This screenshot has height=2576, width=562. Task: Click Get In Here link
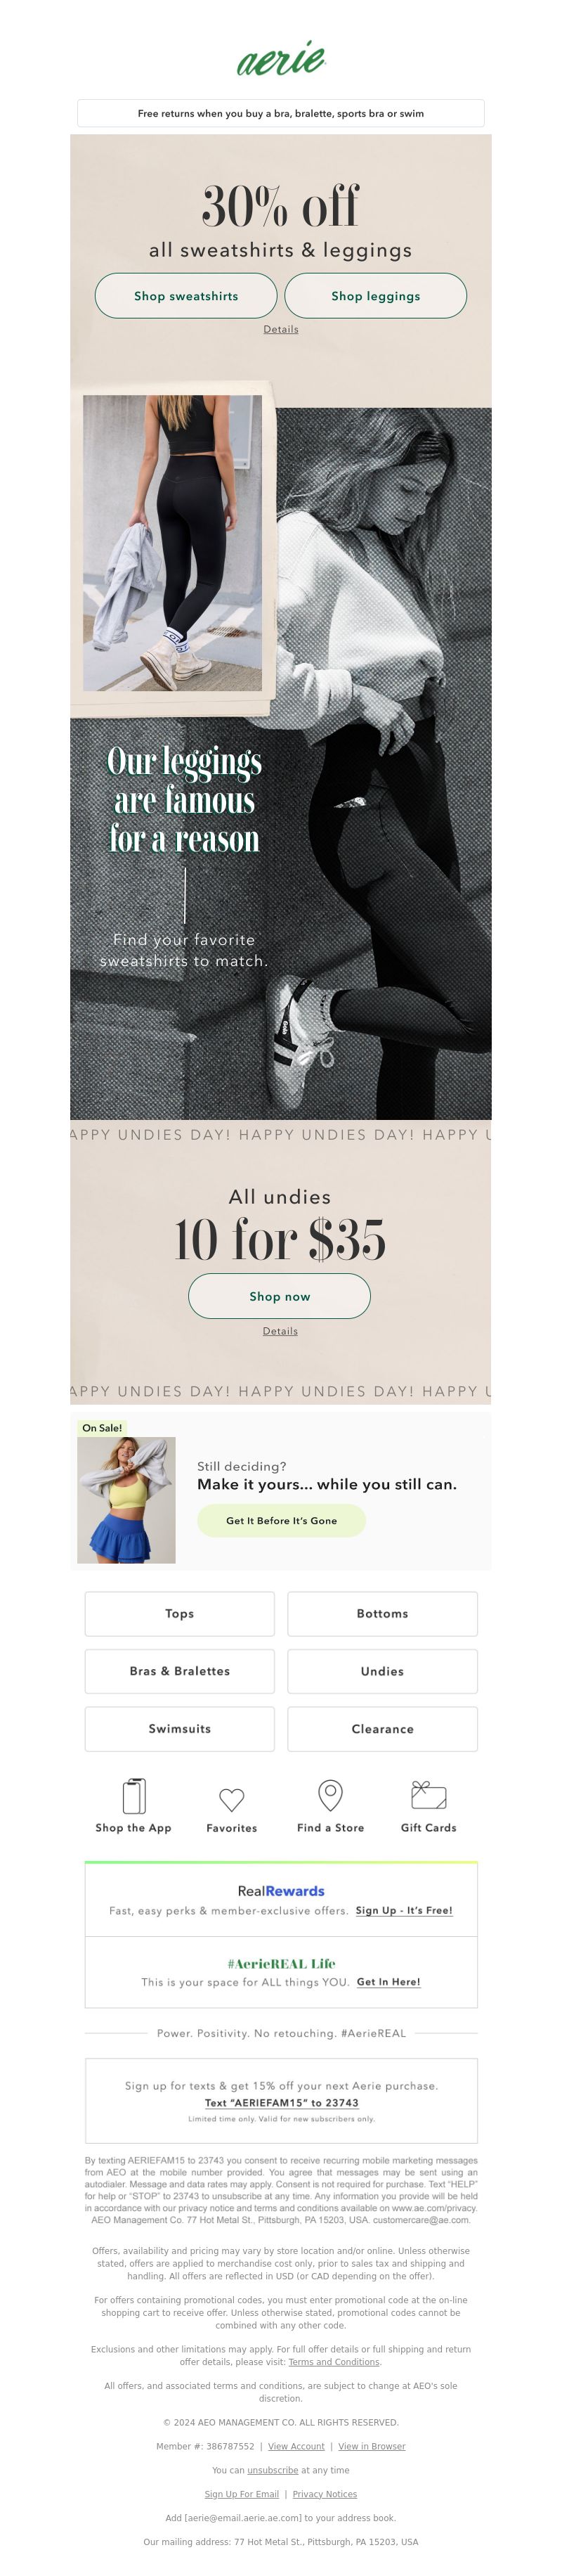click(x=389, y=1981)
